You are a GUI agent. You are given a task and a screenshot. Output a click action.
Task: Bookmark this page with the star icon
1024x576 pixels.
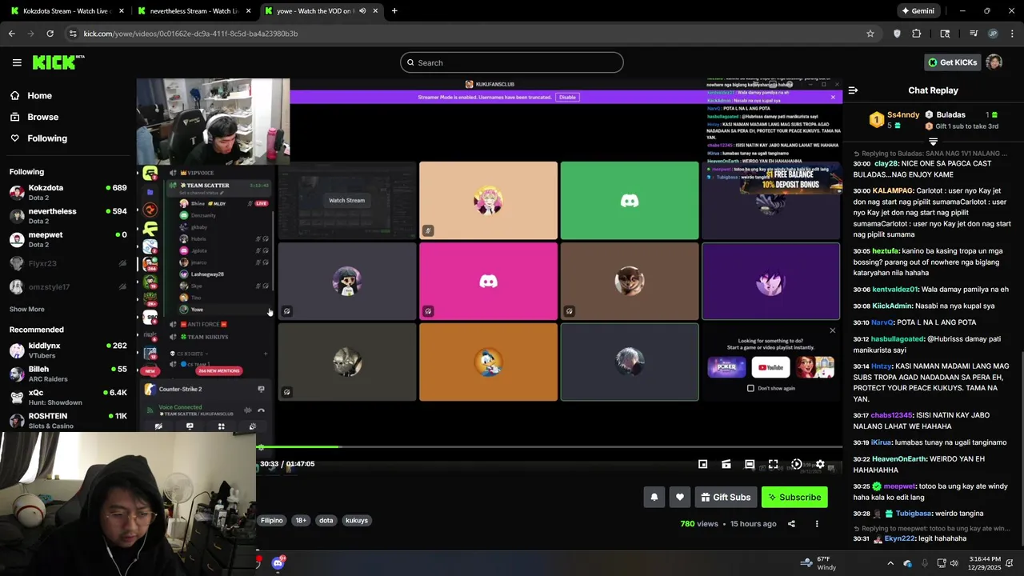click(870, 34)
